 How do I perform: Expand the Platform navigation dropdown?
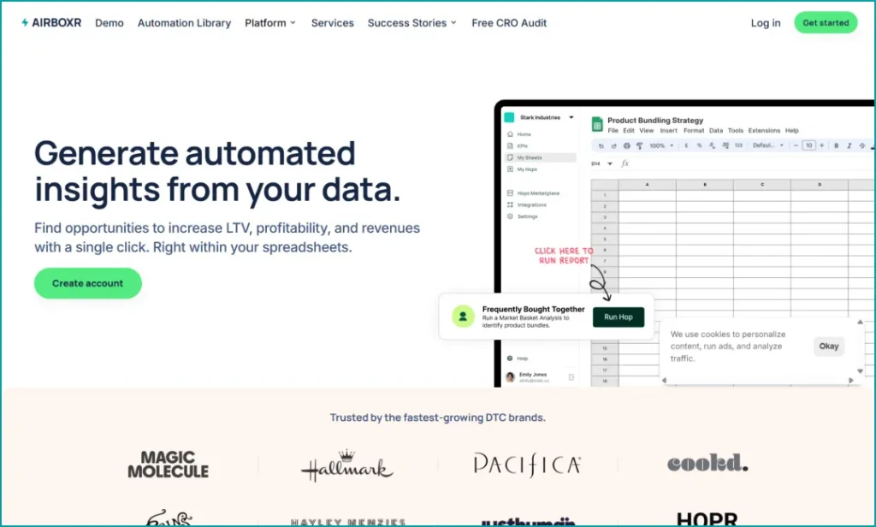pyautogui.click(x=270, y=23)
